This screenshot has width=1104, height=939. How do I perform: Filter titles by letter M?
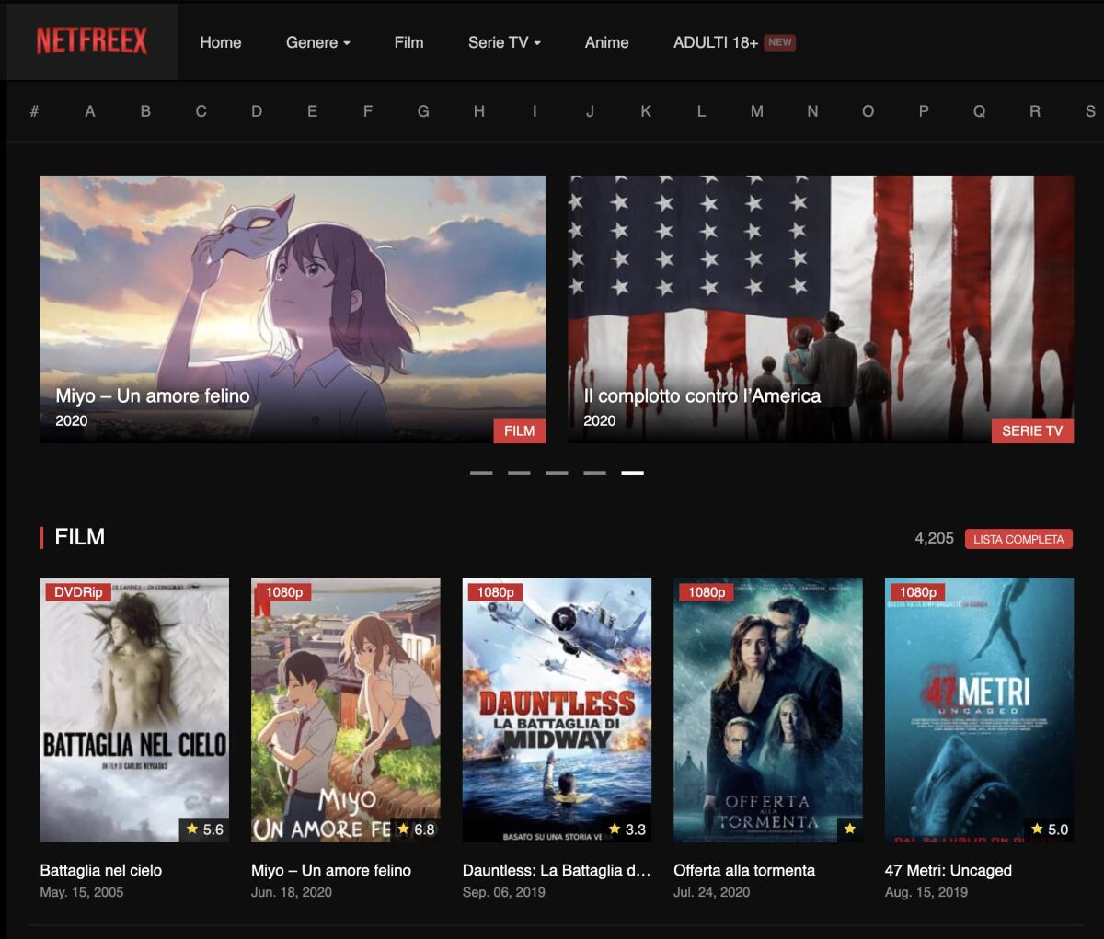point(756,111)
